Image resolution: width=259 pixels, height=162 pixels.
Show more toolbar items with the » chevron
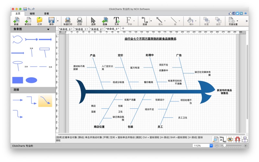tap(246, 21)
